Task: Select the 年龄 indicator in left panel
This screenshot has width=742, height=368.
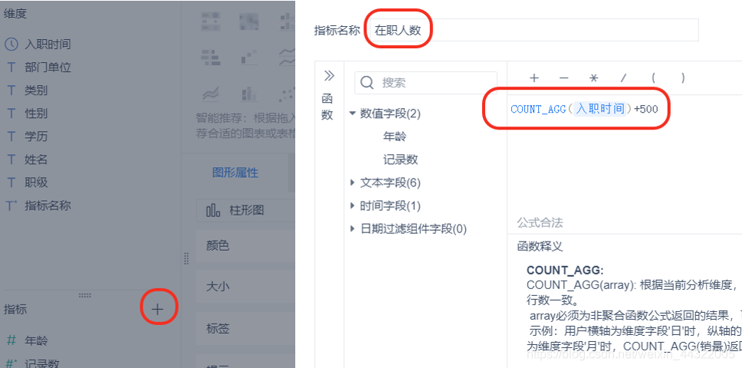Action: (x=36, y=340)
